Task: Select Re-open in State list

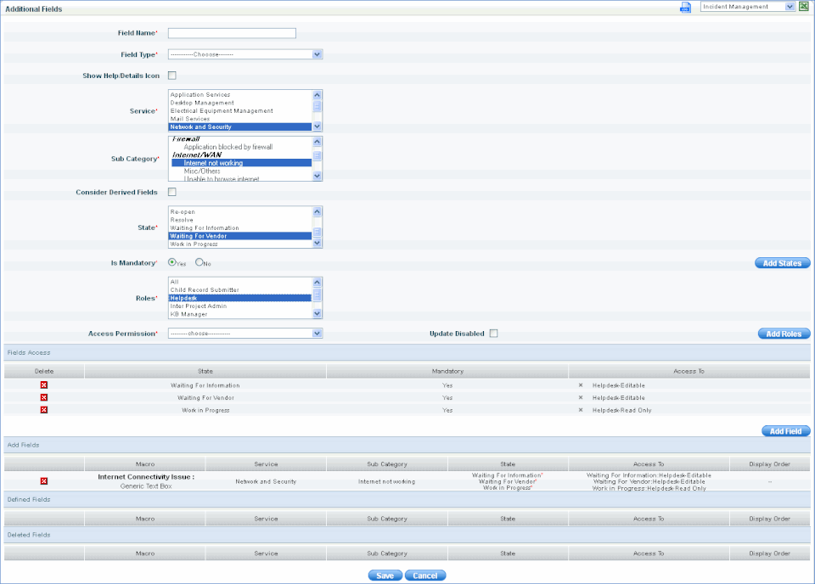Action: tap(240, 212)
